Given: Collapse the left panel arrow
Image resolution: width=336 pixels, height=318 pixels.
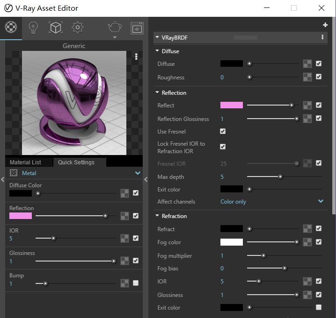Looking at the screenshot, I should tap(2, 179).
